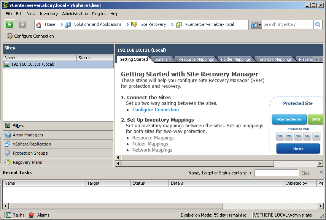Viewport: 326px width, 220px height.
Task: Expand the breadcrumb arrow after Site Recovery
Action: (x=172, y=25)
